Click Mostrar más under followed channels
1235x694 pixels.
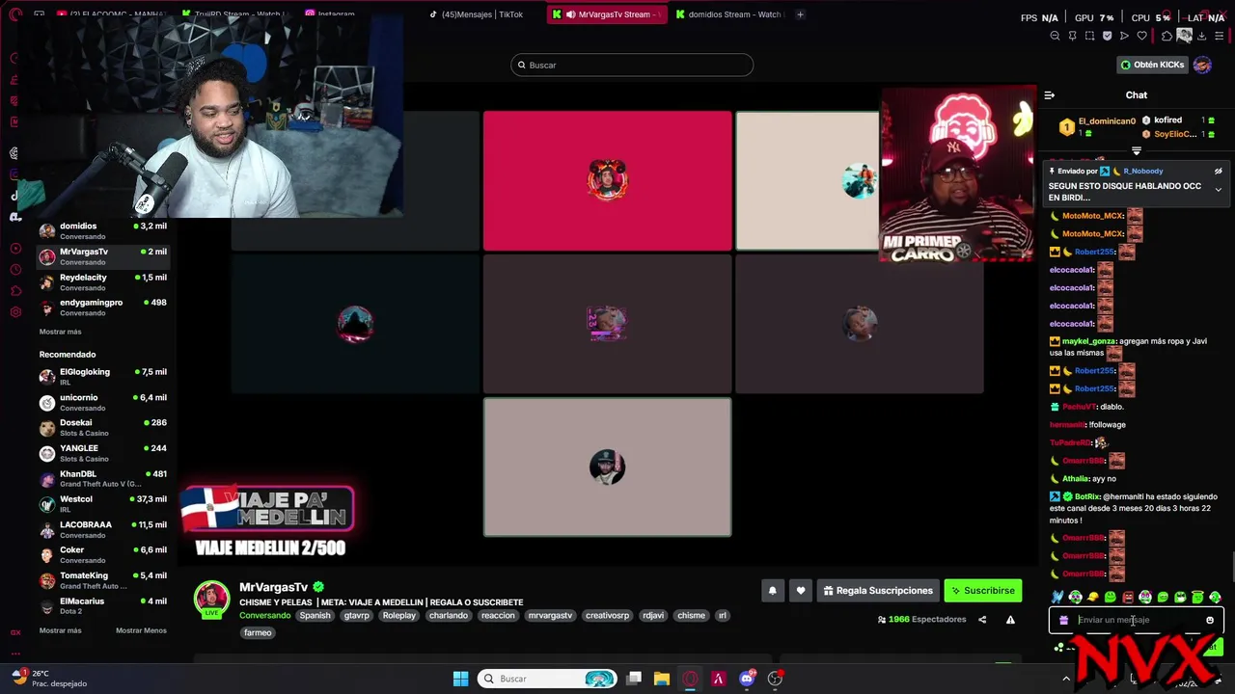(x=60, y=332)
